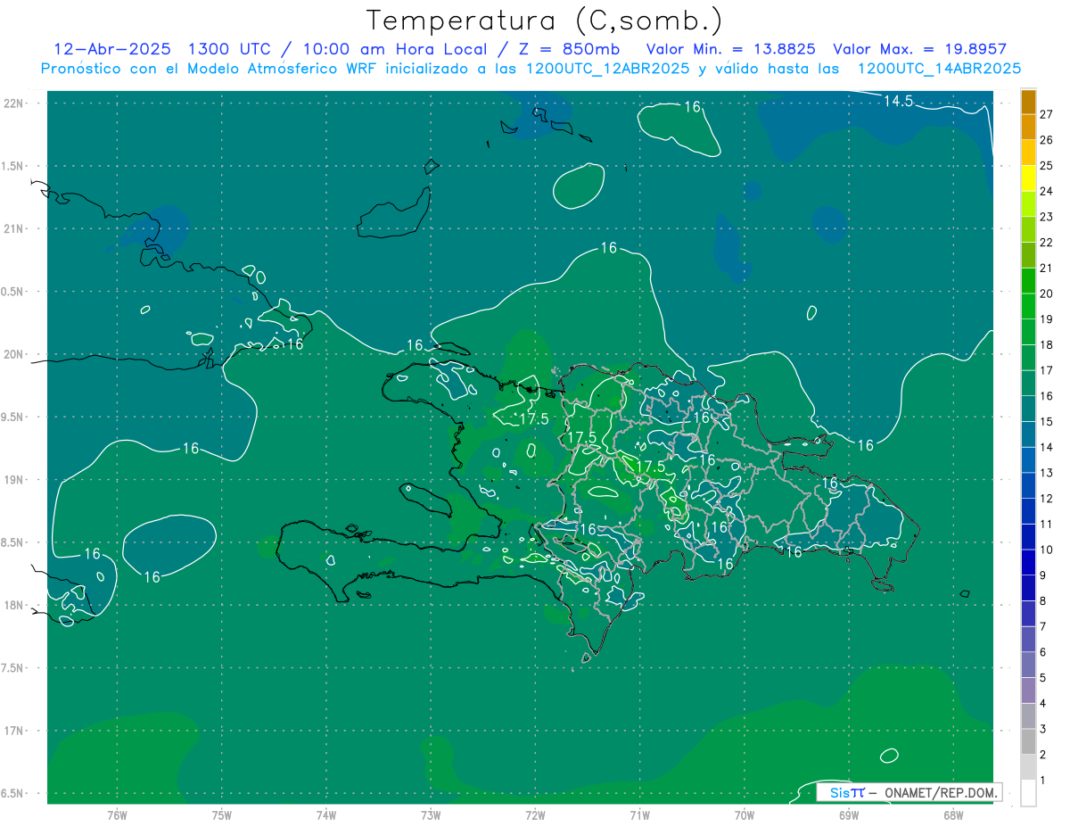Click the purple legend swatch between 5 and 6

[1028, 665]
